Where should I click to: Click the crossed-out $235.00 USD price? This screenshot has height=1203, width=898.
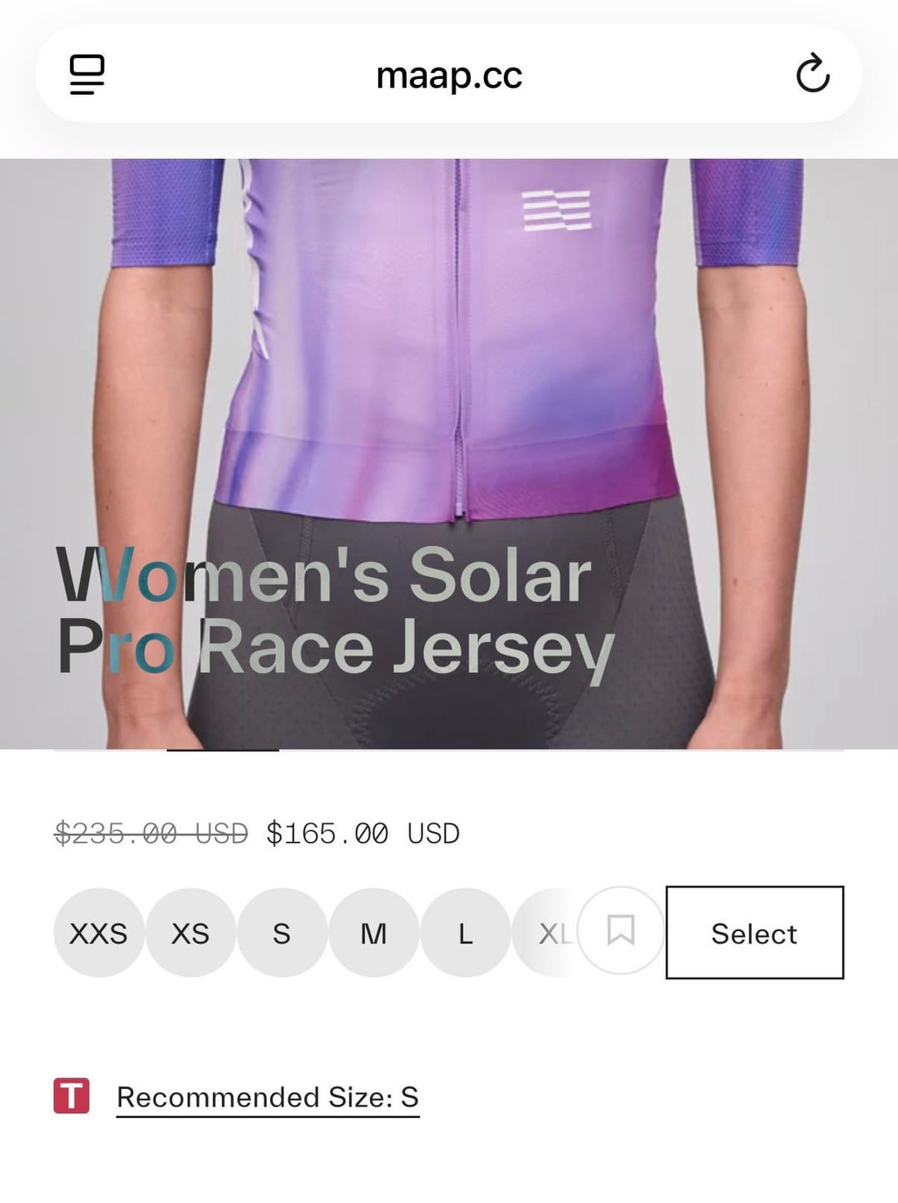(151, 834)
